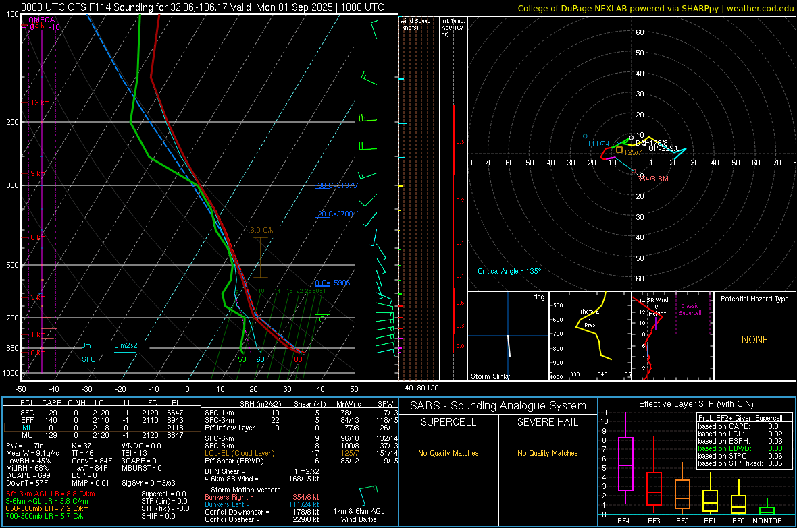Click the -30 C=31375' level label

[336, 185]
